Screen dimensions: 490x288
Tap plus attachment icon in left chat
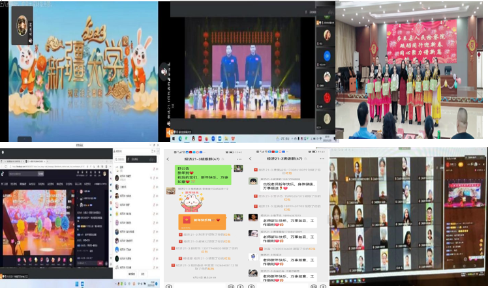239,285
